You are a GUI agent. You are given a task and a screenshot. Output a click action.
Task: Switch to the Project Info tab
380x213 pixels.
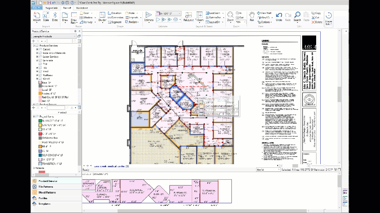tap(52, 8)
